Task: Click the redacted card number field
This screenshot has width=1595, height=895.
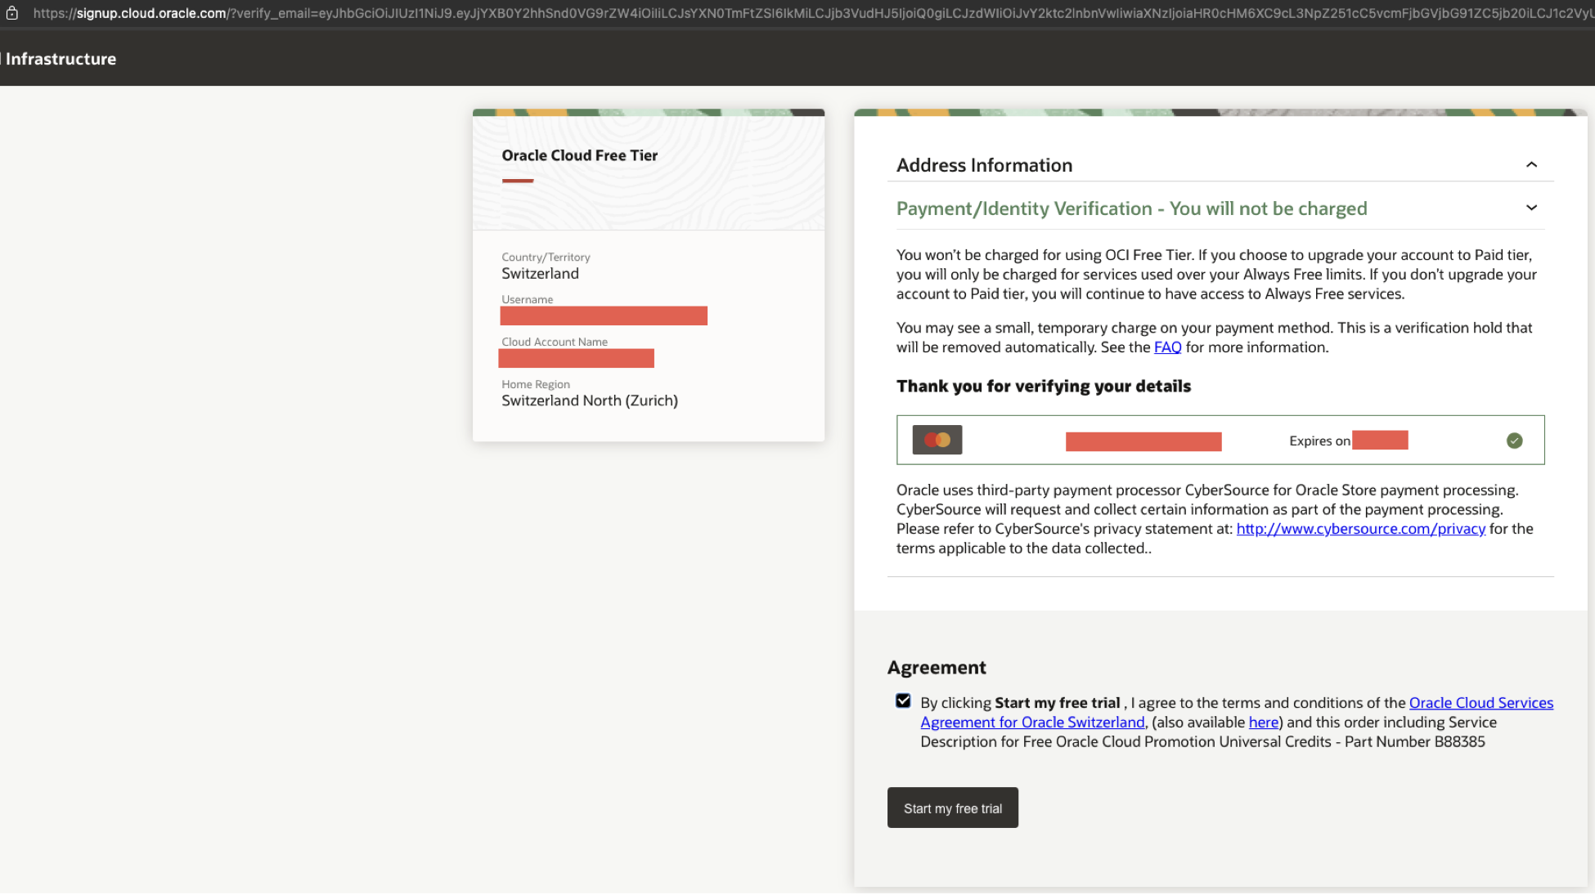Action: click(1143, 441)
